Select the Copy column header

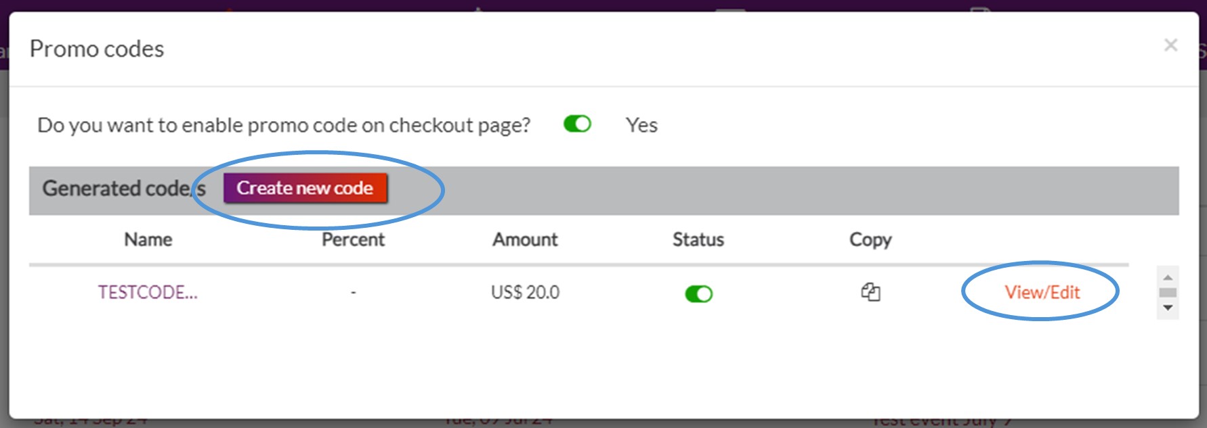870,240
